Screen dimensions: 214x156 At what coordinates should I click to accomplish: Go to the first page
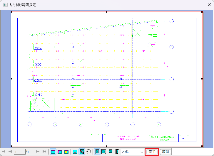[4, 152]
